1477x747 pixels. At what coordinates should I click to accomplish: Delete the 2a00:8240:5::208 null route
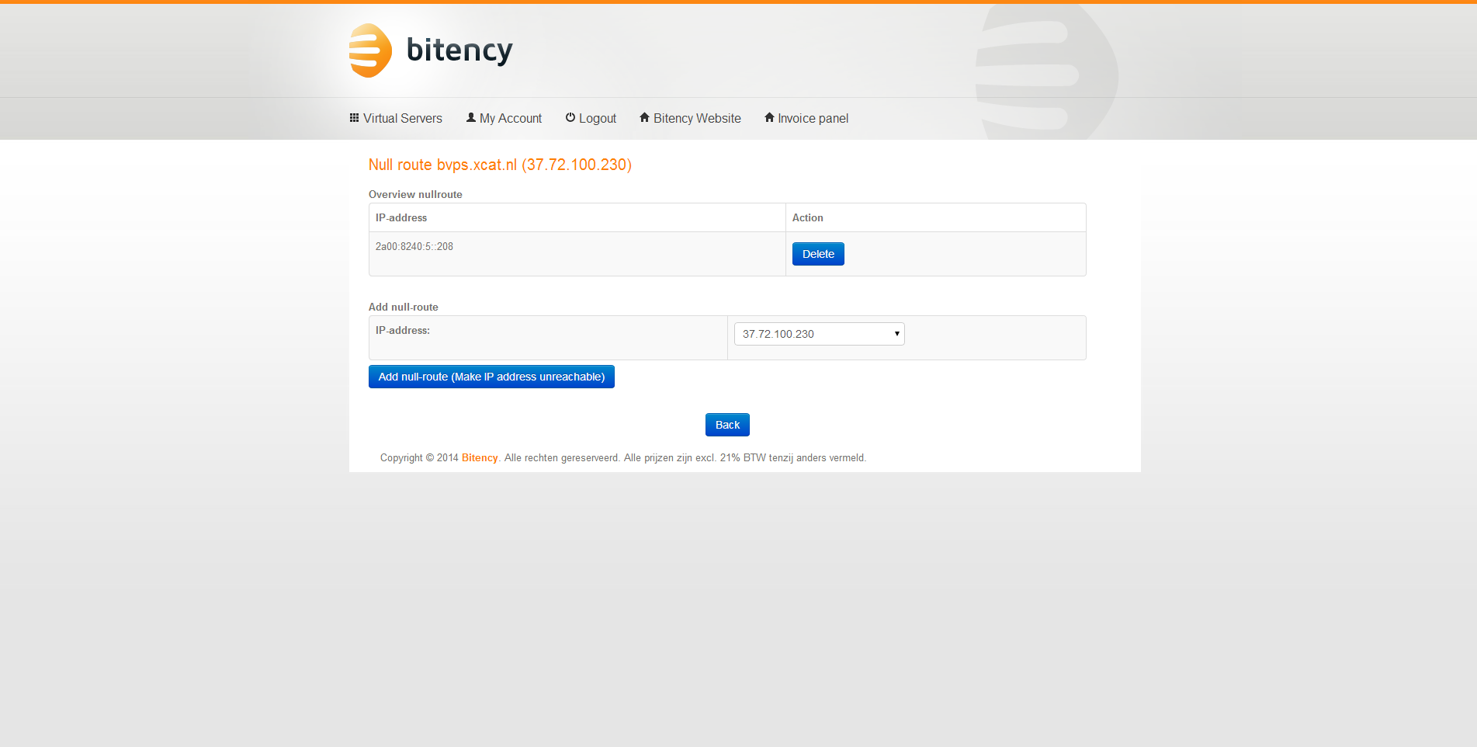pyautogui.click(x=818, y=254)
